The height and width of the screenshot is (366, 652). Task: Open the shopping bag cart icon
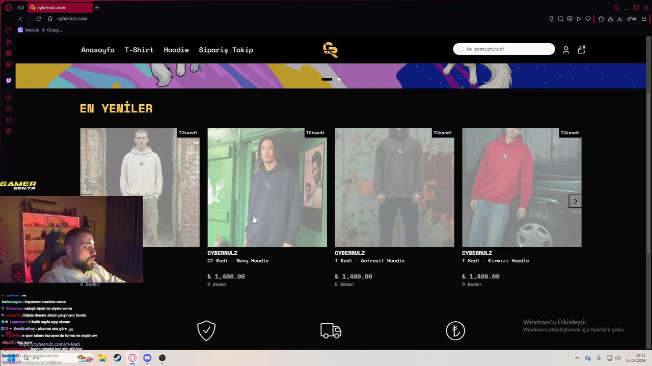[581, 49]
